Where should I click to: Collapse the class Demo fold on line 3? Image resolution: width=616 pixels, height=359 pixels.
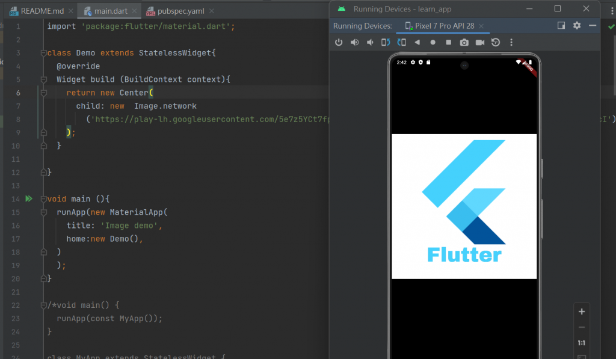tap(43, 53)
